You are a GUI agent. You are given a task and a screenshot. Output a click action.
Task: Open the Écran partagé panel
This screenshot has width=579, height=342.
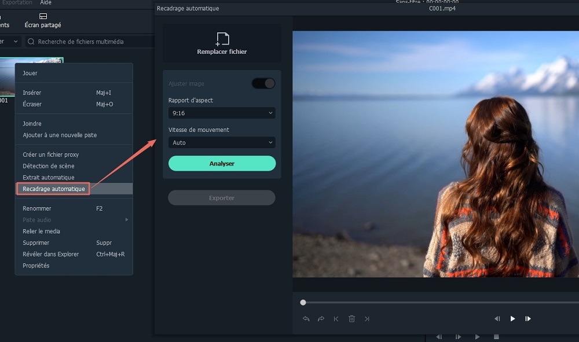[43, 21]
